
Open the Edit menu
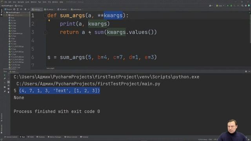point(10,2)
